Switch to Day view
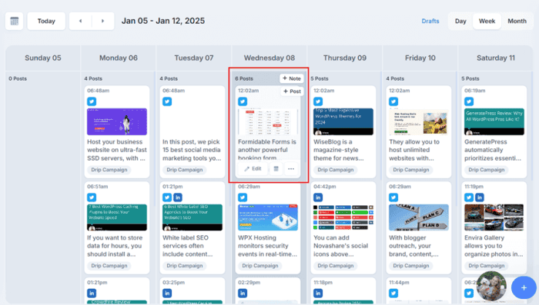The image size is (539, 305). tap(460, 21)
